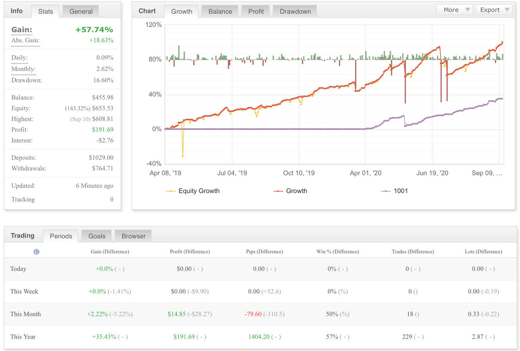This screenshot has height=351, width=520.
Task: Click the Gain label link
Action: pos(22,30)
